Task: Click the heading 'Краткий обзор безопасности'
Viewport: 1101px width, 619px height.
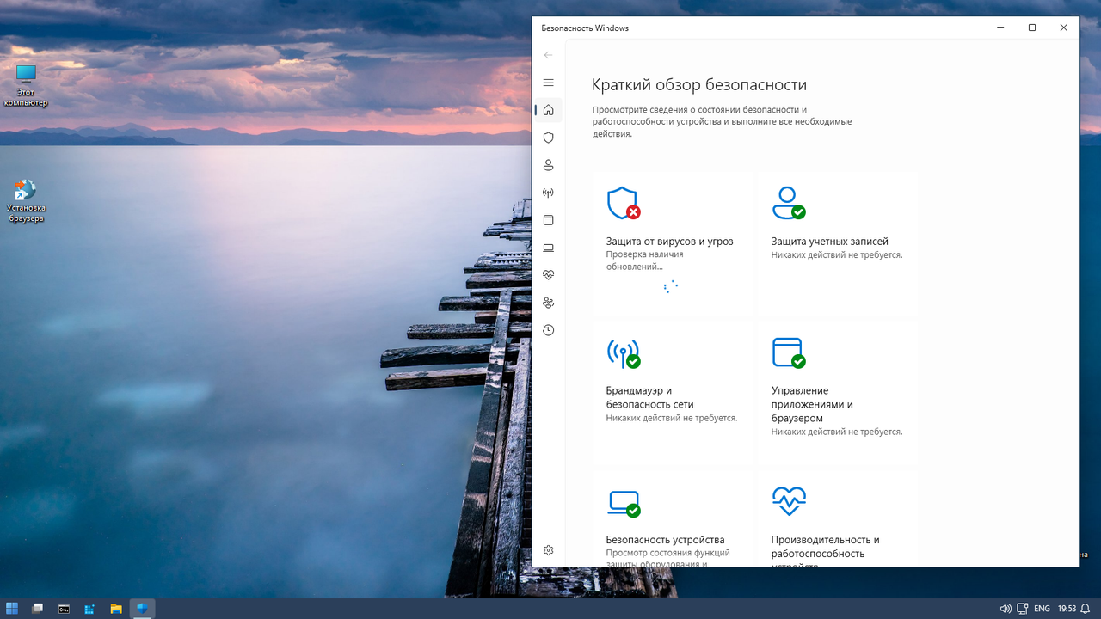Action: click(699, 84)
